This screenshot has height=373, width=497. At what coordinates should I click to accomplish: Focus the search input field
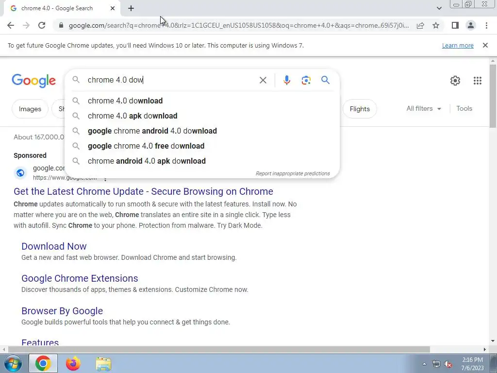(171, 80)
